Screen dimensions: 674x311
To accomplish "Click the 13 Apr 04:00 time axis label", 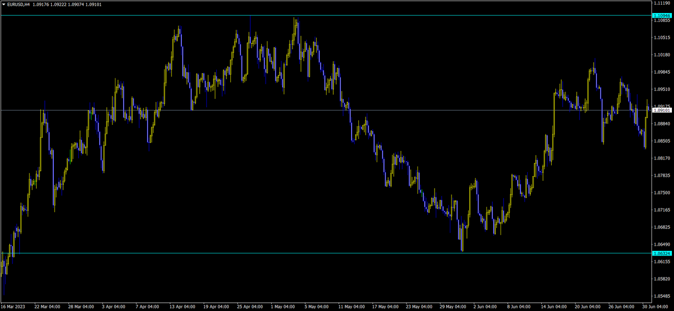I will (182, 307).
